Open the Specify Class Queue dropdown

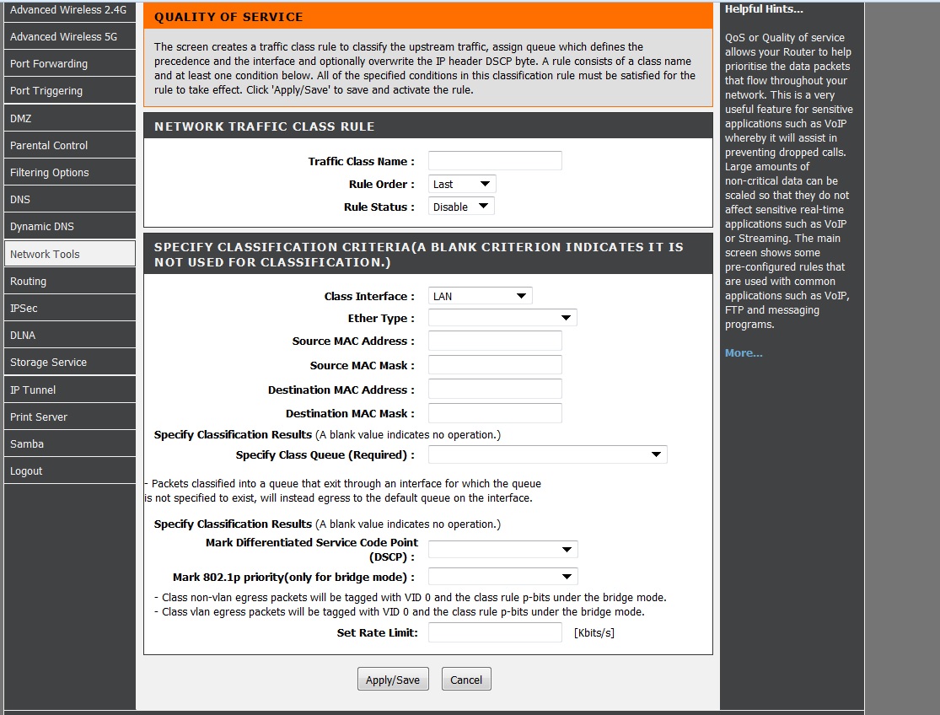click(x=547, y=455)
